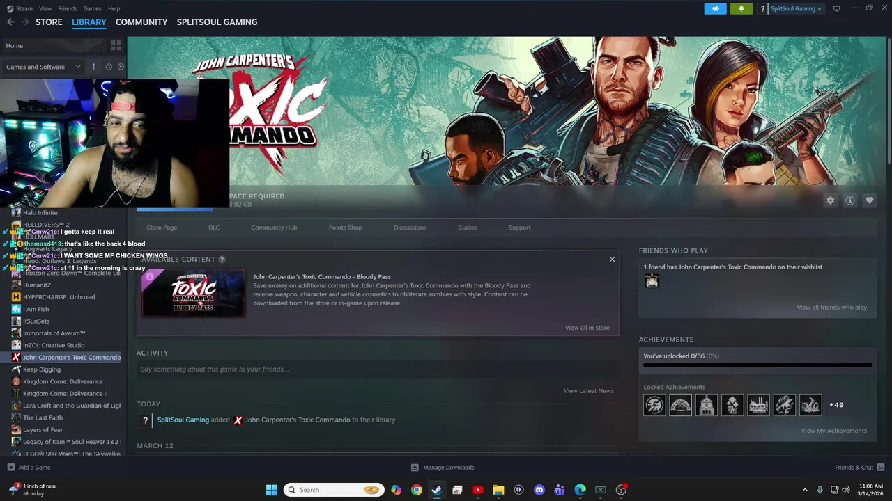The height and width of the screenshot is (501, 892).
Task: Go forward with the right arrow
Action: coord(26,22)
